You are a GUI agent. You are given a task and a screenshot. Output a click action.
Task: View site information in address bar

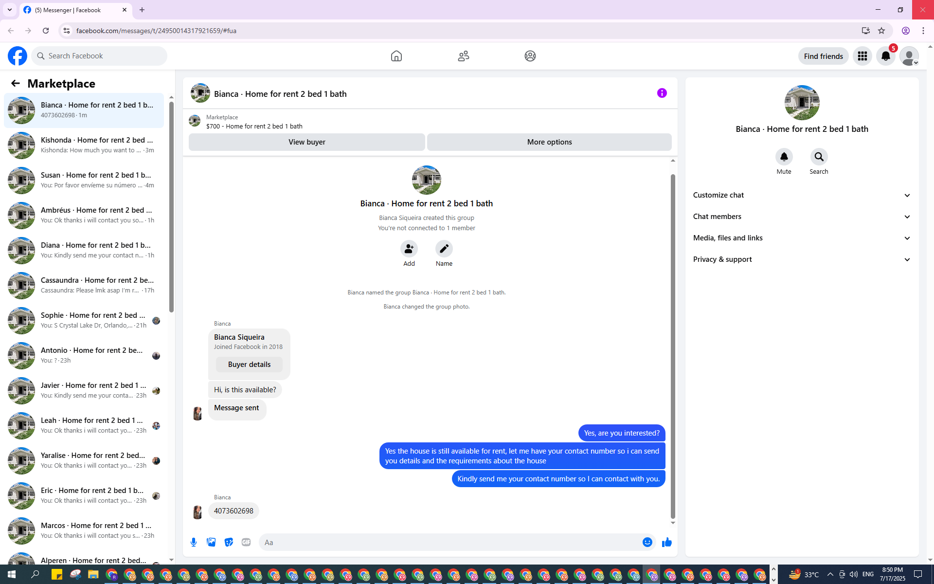click(x=67, y=31)
